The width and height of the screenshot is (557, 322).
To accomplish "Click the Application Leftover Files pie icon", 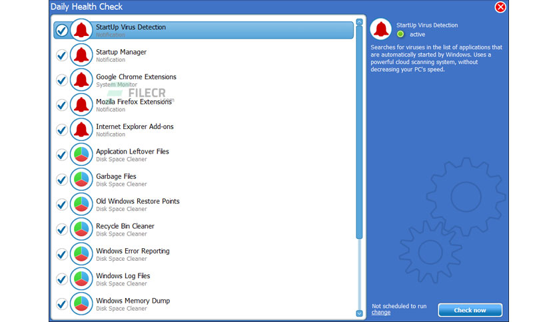I will point(81,154).
